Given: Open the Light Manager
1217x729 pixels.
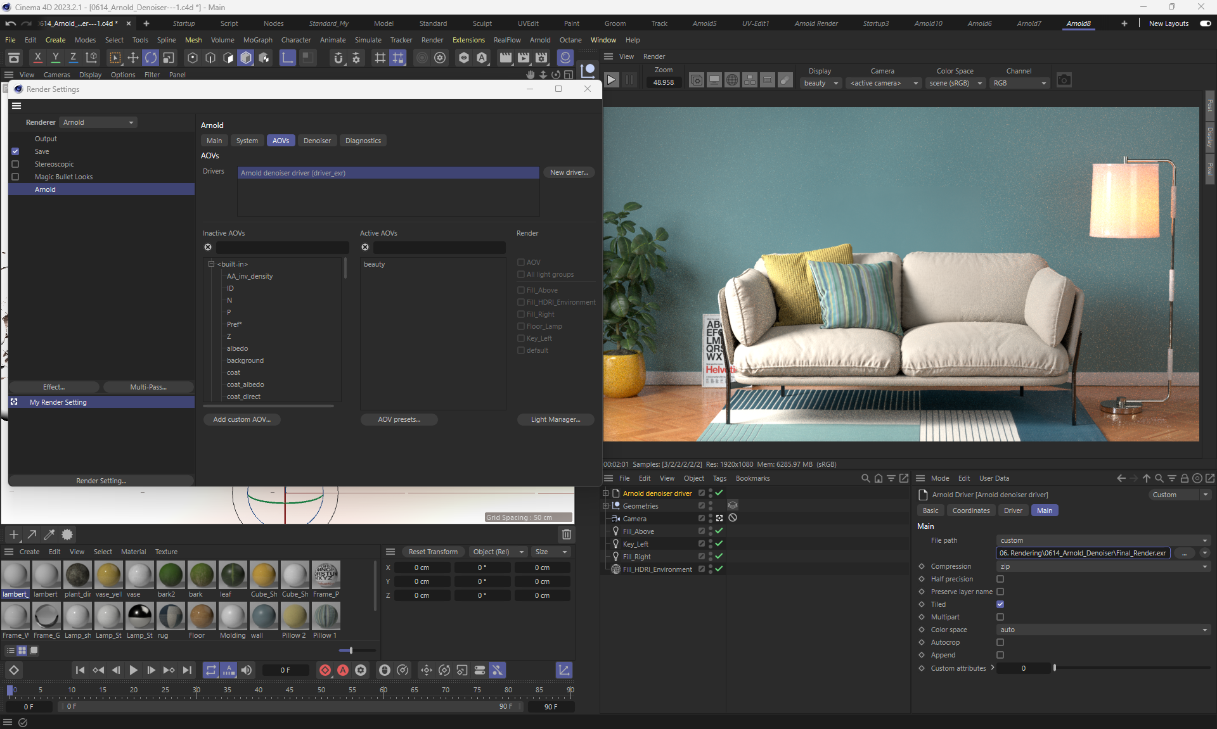Looking at the screenshot, I should (555, 419).
